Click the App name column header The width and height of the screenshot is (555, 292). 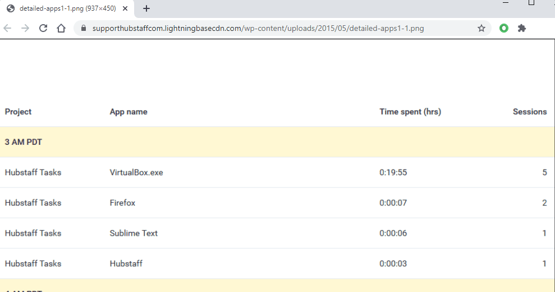tap(129, 112)
